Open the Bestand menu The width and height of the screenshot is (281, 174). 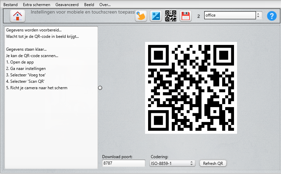[10, 5]
